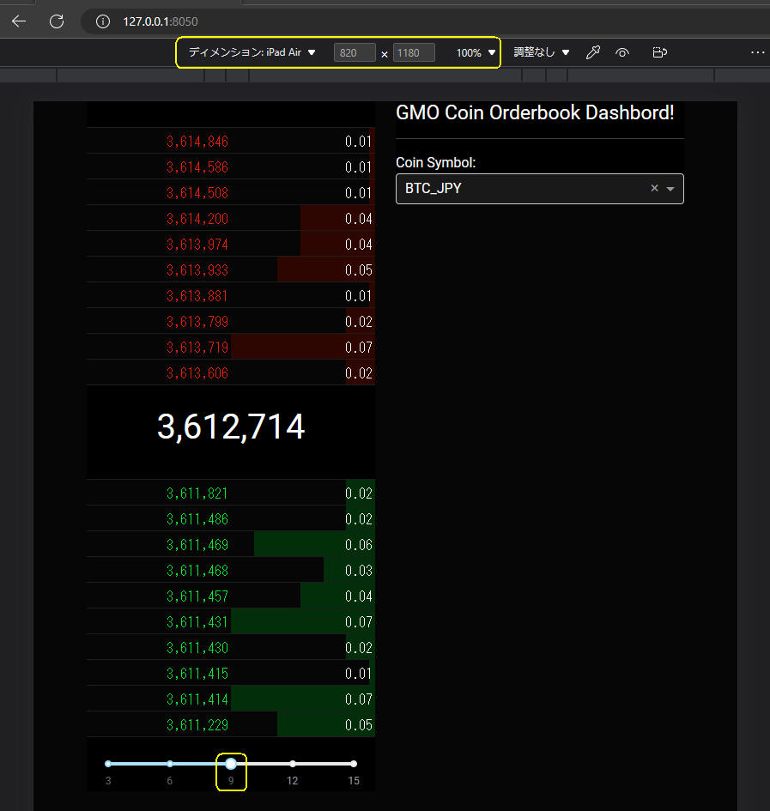The image size is (770, 811).
Task: Open the three-dot more options menu
Action: pos(758,52)
